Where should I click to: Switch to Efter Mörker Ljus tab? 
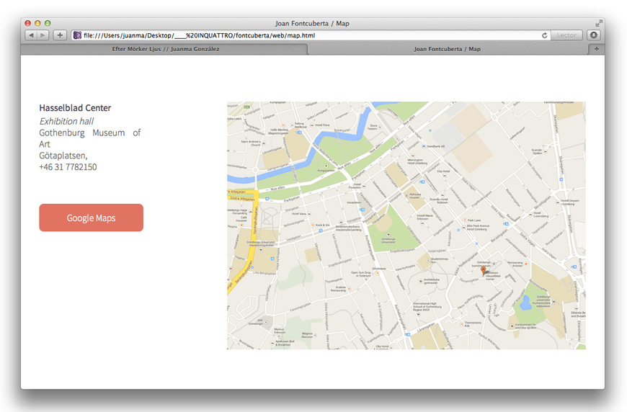pos(166,49)
